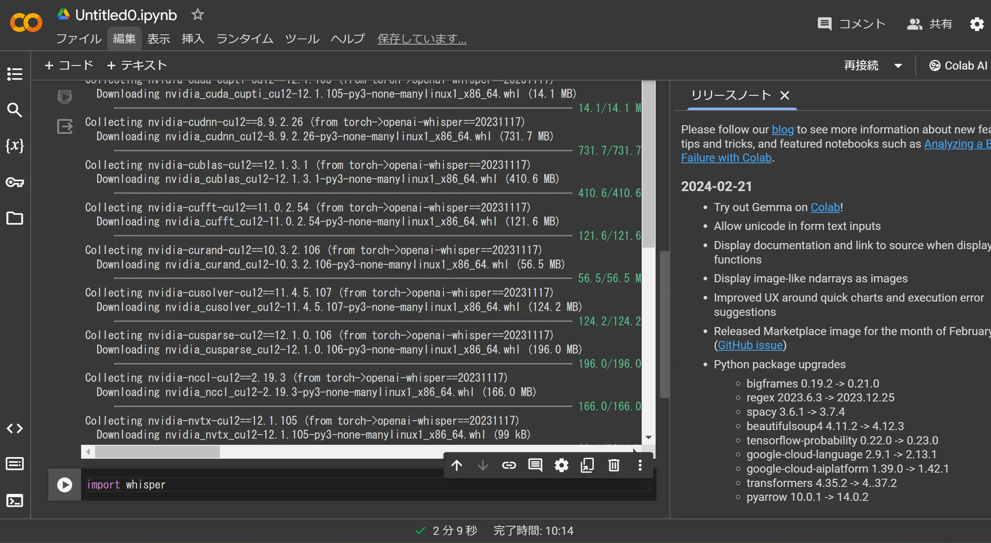This screenshot has height=543, width=991.
Task: Open the blog link in release notes
Action: (782, 129)
